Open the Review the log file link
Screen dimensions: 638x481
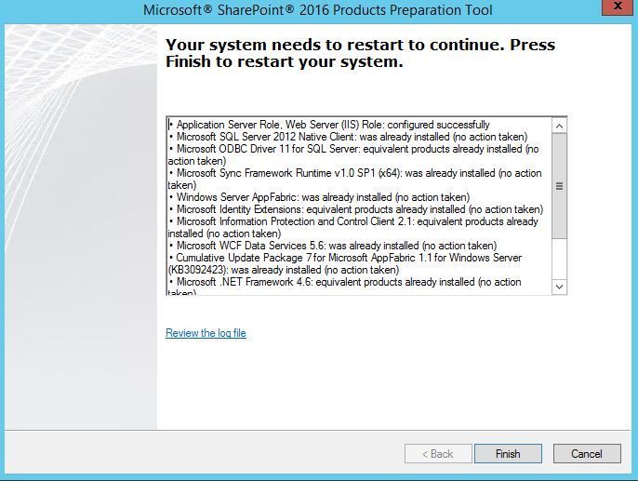click(x=206, y=333)
